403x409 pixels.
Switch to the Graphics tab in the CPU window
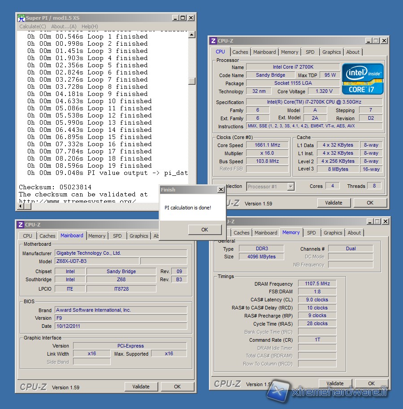(331, 52)
